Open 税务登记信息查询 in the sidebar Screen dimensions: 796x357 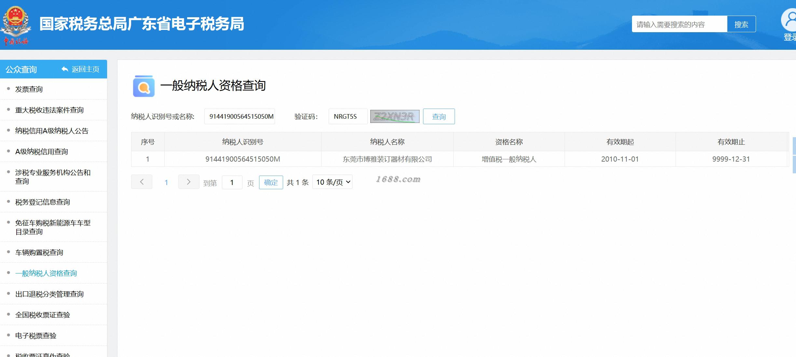point(43,202)
